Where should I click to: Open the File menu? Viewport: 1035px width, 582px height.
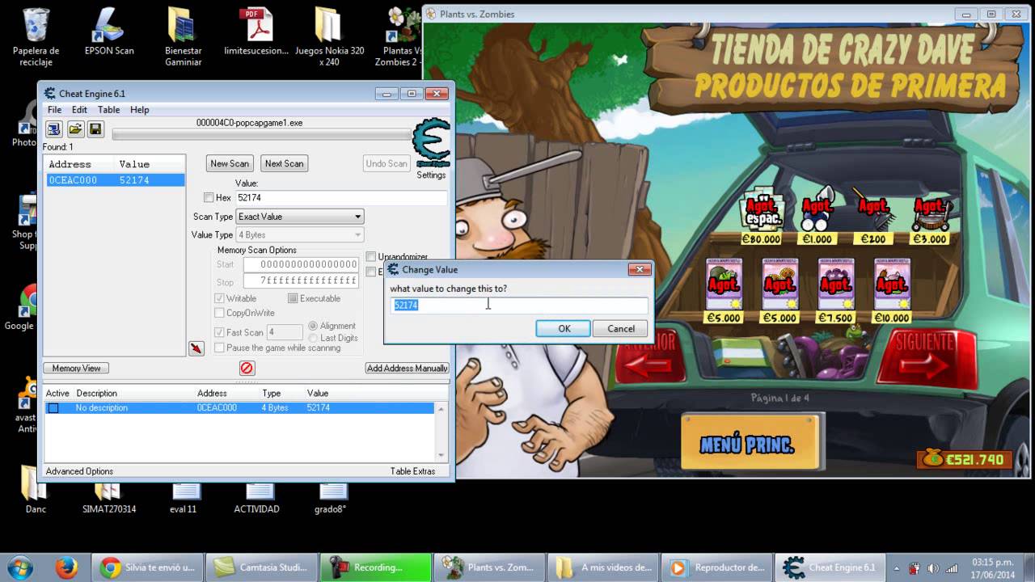[x=54, y=110]
